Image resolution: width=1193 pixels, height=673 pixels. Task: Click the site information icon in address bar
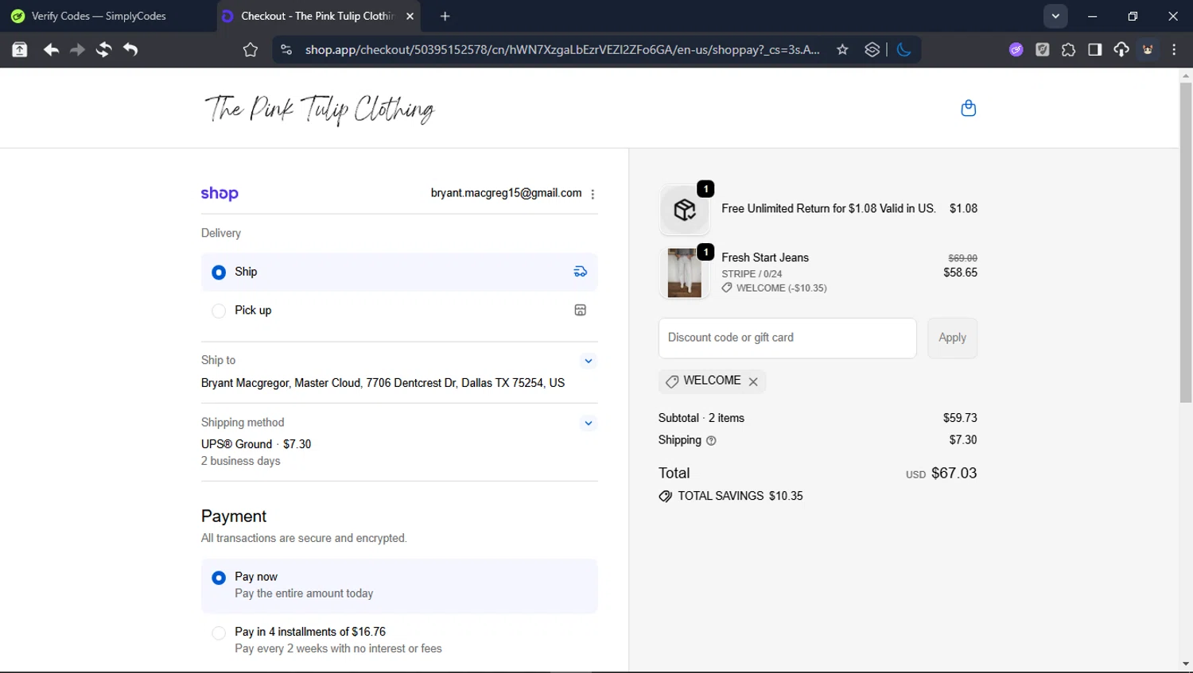tap(286, 50)
